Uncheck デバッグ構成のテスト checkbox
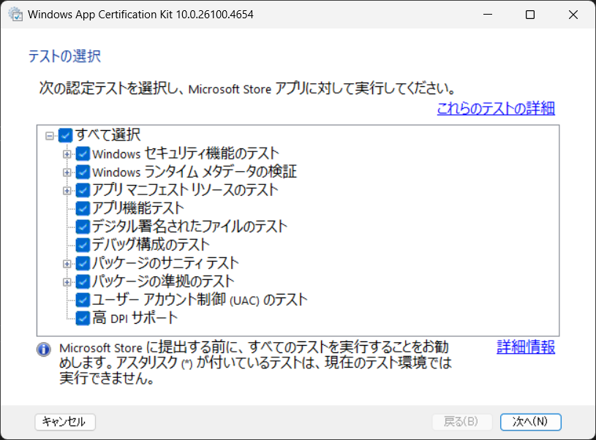Viewport: 596px width, 440px height. tap(83, 245)
